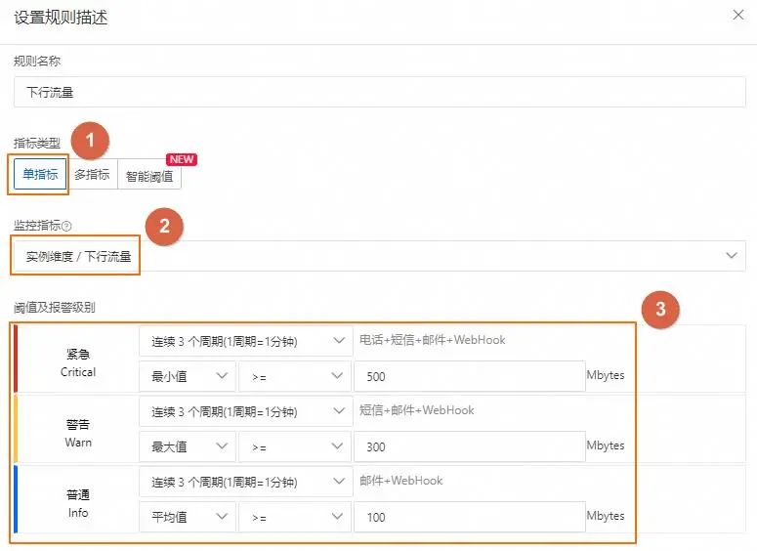Click the help icon beside 监控指标
757x551 pixels.
tap(66, 226)
